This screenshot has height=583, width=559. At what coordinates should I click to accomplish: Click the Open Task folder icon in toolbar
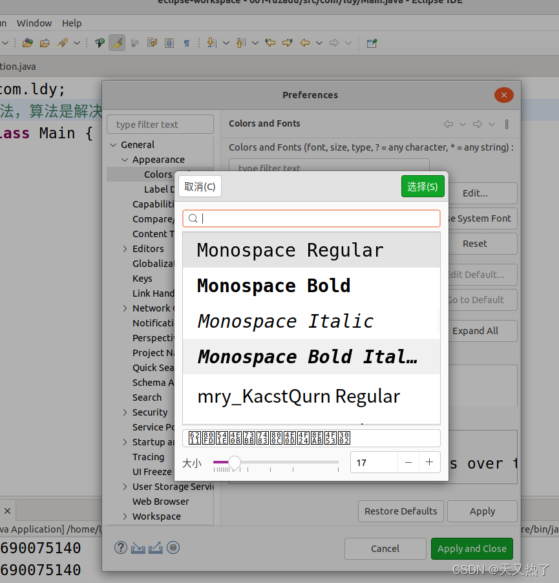45,43
